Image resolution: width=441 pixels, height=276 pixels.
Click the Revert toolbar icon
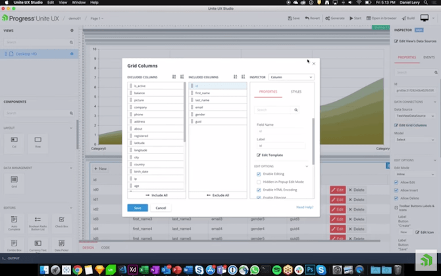click(x=312, y=18)
